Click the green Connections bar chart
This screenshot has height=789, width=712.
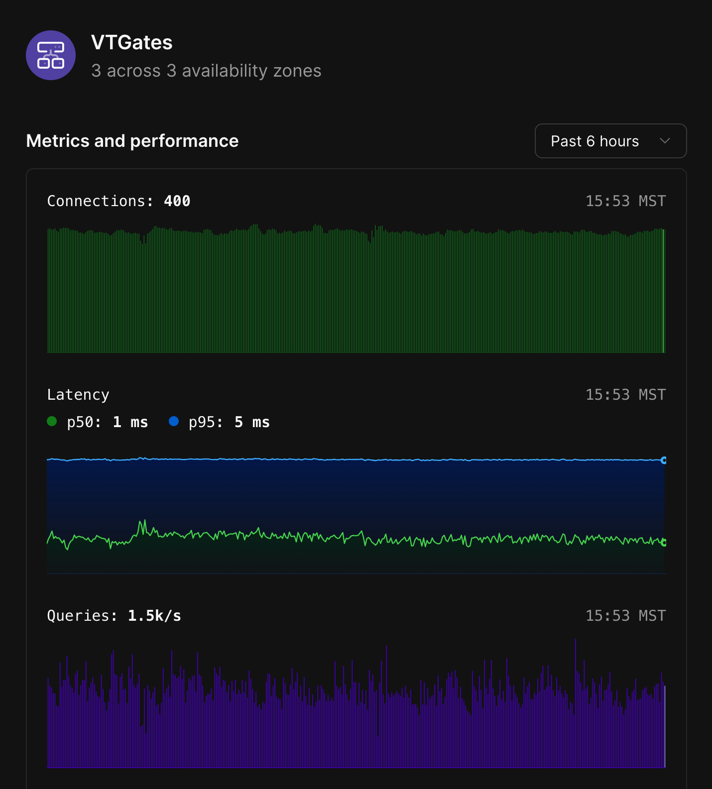coord(356,289)
